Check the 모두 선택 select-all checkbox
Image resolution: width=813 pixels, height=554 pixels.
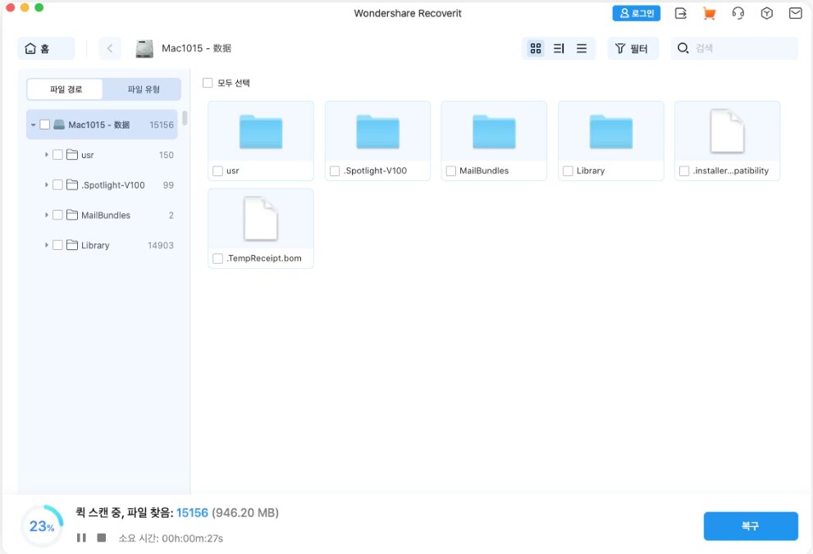coord(208,82)
